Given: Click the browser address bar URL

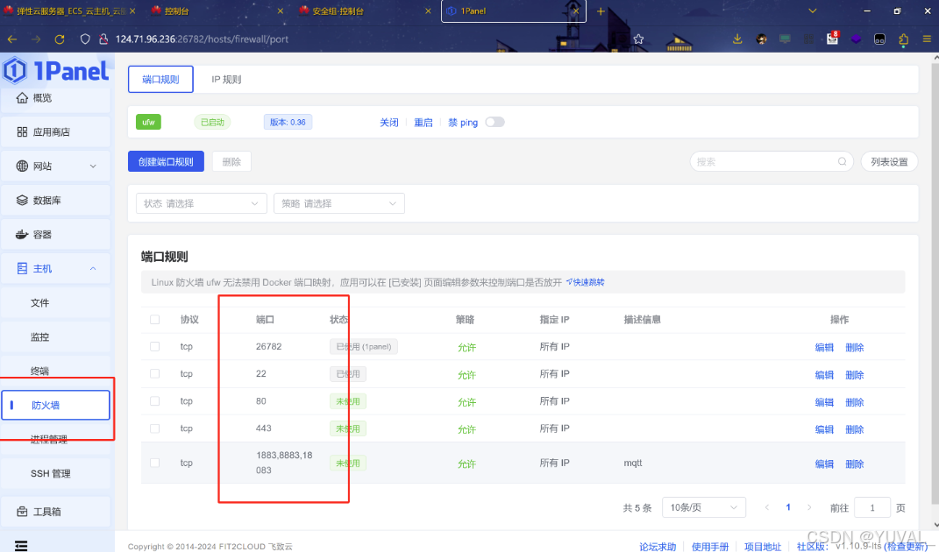Looking at the screenshot, I should pyautogui.click(x=202, y=39).
